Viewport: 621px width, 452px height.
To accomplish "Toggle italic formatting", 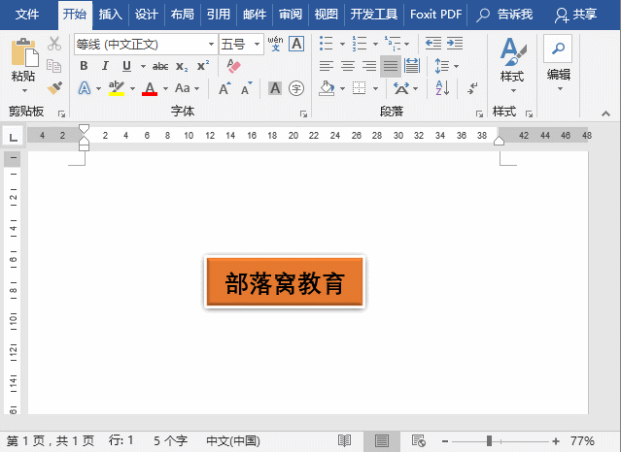I will (x=103, y=66).
